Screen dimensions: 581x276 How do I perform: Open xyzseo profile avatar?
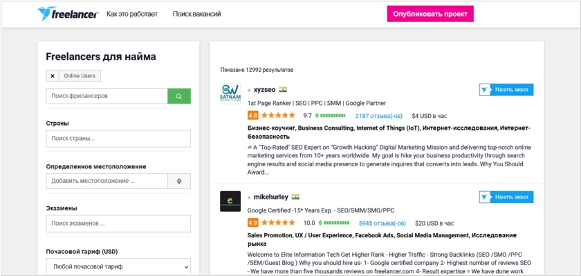click(230, 94)
